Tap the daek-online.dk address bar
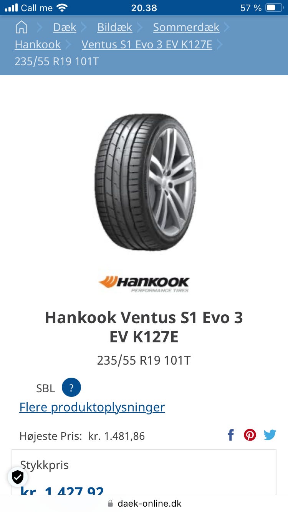This screenshot has width=288, height=512. point(144,503)
